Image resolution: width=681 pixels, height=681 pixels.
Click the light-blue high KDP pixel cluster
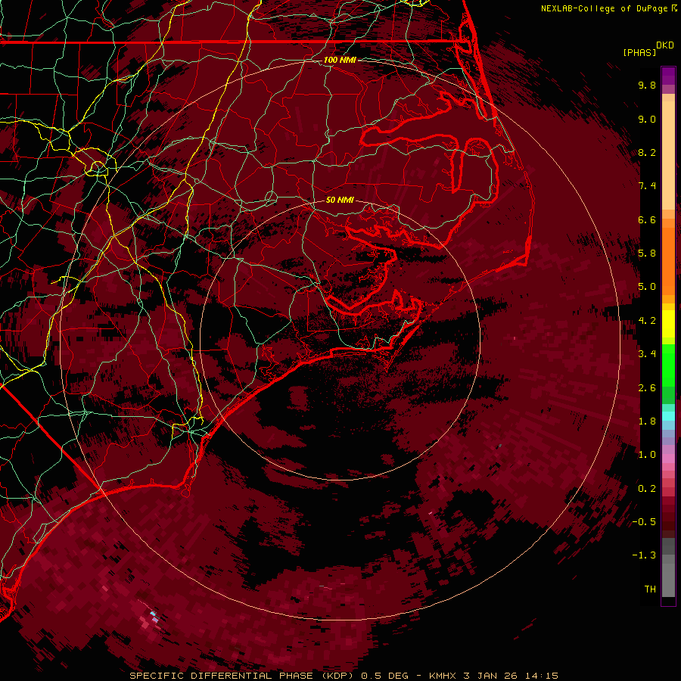tap(154, 616)
